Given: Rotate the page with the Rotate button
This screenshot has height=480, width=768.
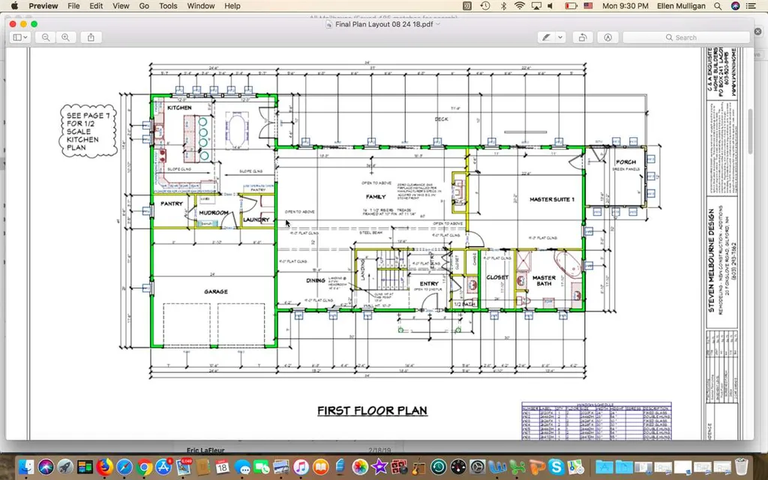Looking at the screenshot, I should click(x=582, y=37).
